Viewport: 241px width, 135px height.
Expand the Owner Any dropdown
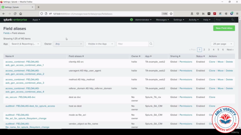69,44
